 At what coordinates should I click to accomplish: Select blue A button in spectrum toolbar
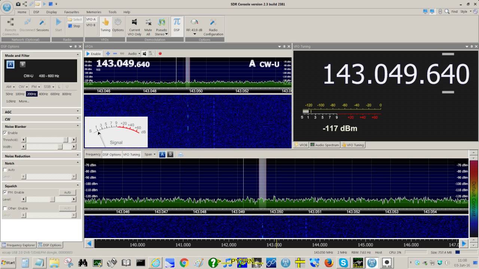(x=162, y=154)
